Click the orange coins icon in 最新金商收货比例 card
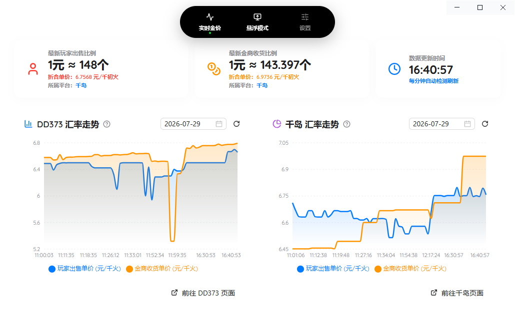 coord(214,69)
